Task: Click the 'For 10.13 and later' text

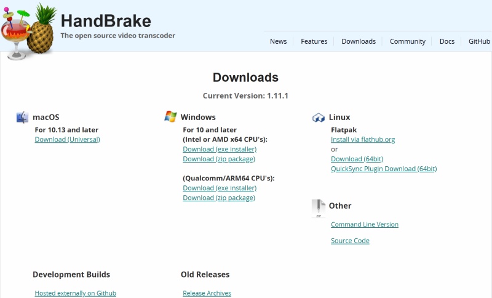Action: point(66,130)
